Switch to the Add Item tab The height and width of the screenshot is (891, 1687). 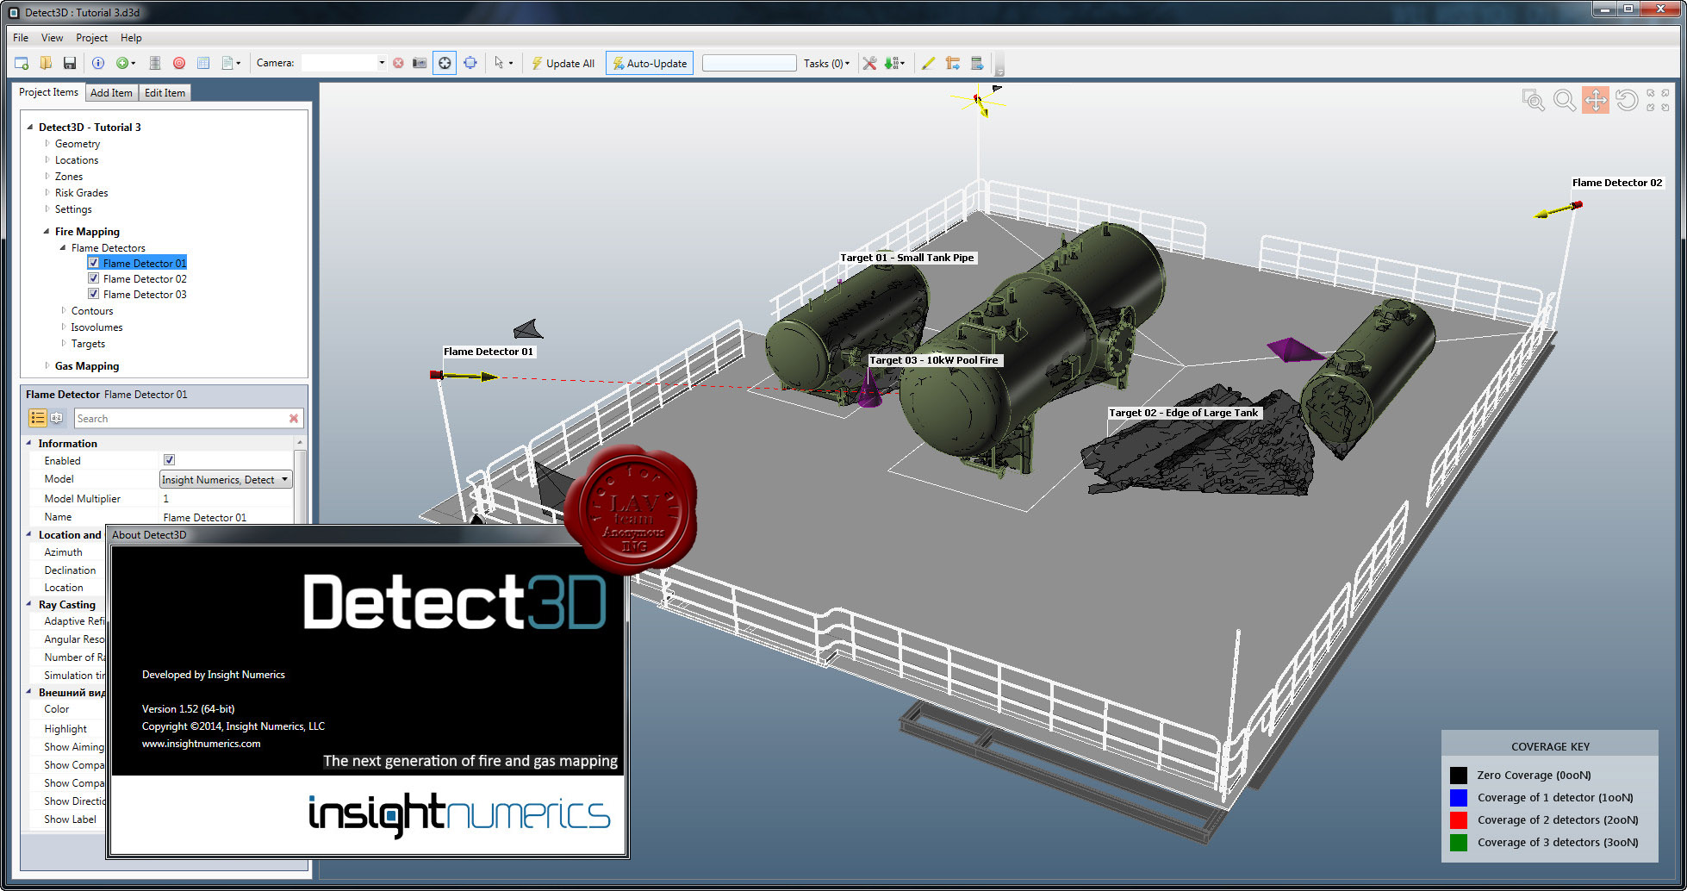pos(111,92)
